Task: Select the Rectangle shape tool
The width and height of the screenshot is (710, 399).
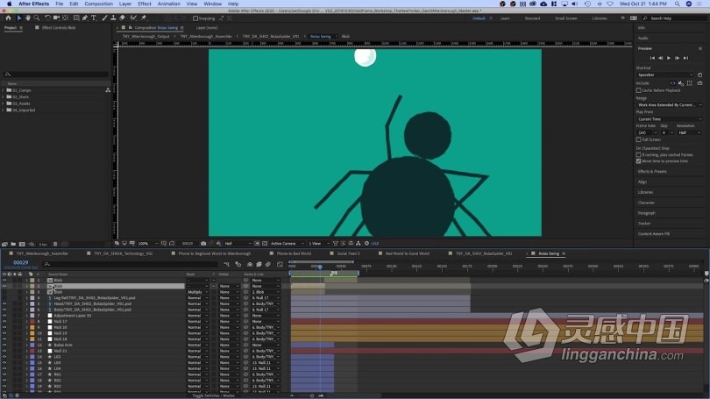Action: click(x=76, y=18)
